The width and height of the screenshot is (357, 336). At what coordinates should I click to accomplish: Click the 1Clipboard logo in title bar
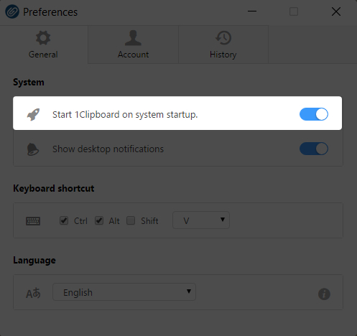pyautogui.click(x=12, y=11)
